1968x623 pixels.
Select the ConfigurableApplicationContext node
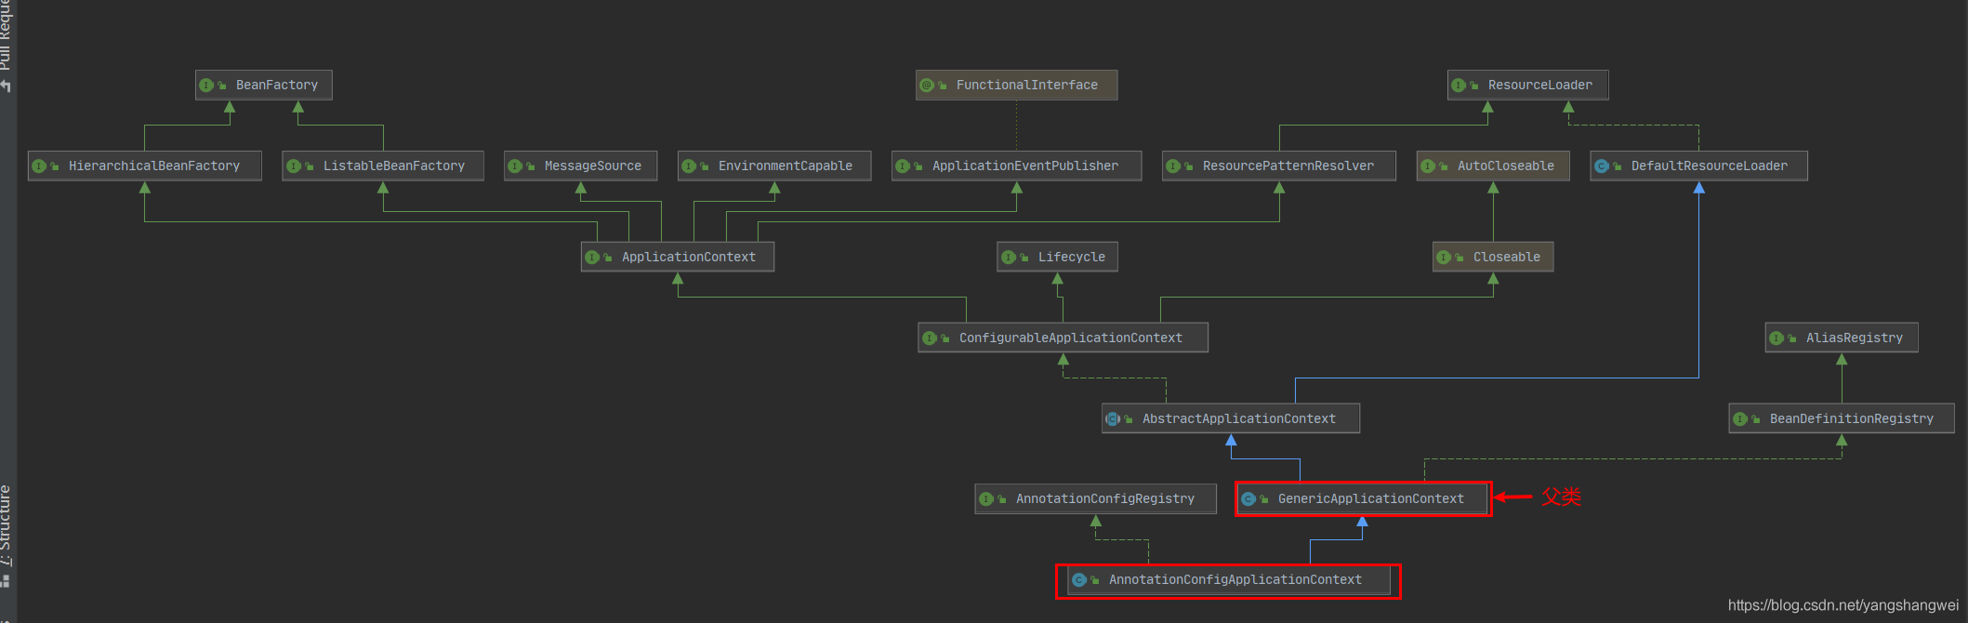click(x=1070, y=338)
